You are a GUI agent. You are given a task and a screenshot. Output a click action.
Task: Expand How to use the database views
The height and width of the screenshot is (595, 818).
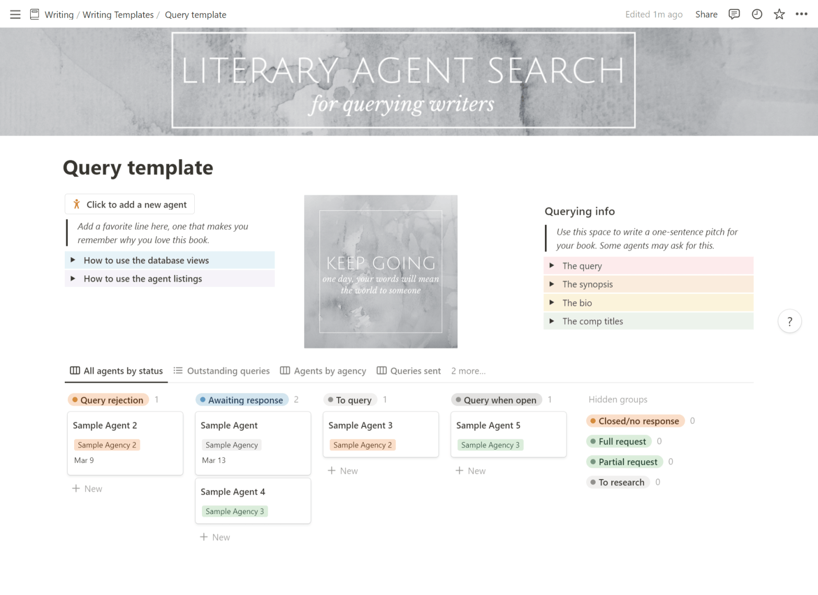tap(73, 260)
